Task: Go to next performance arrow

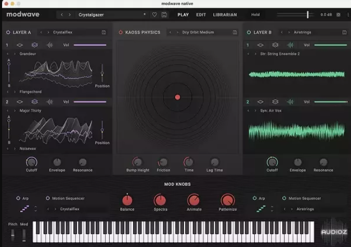Action: (70, 15)
